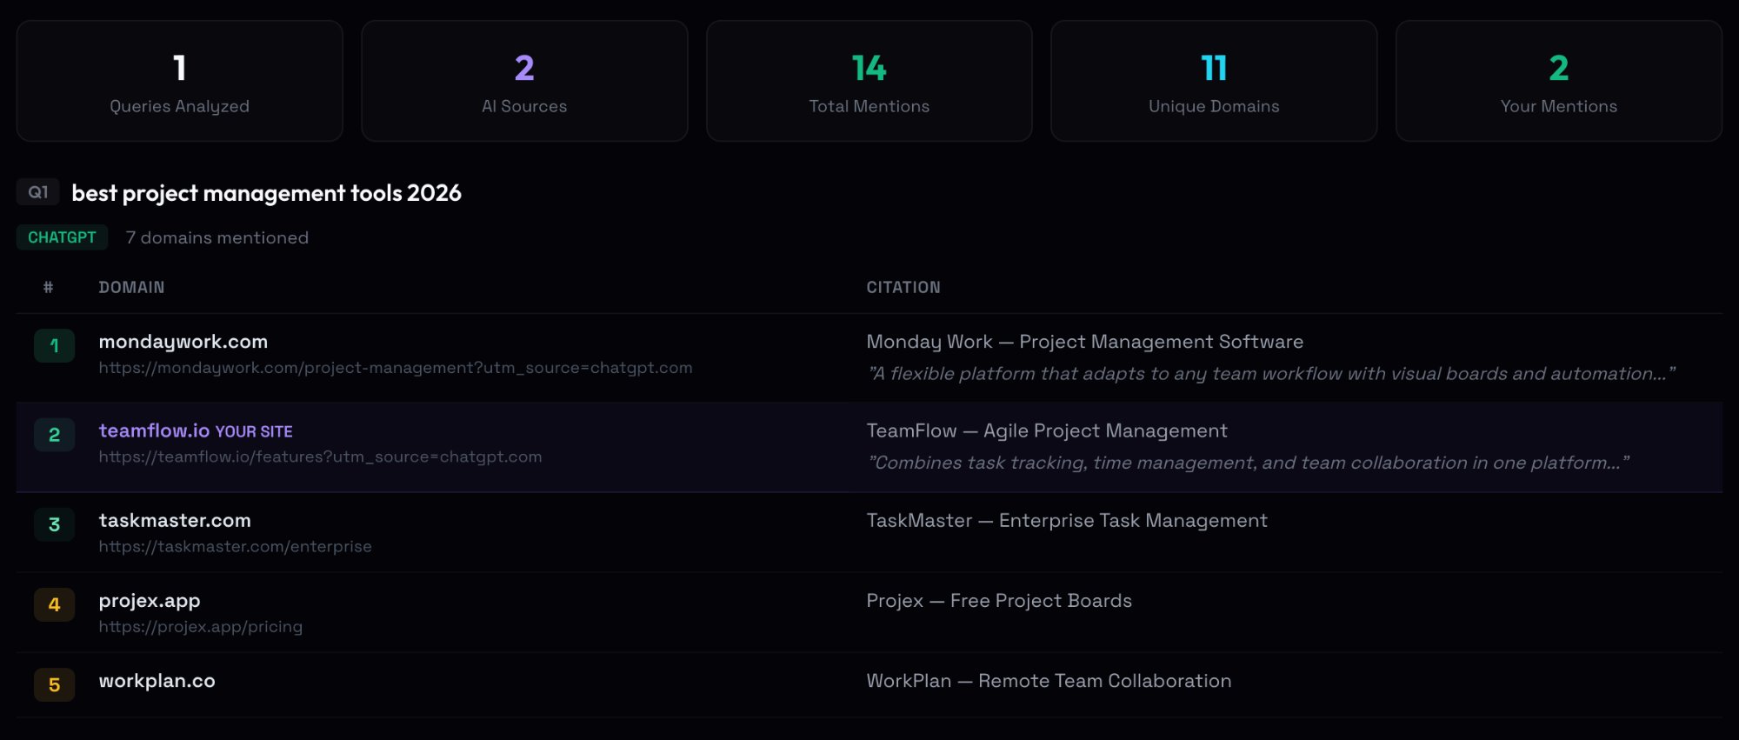Click the rank 1 badge for mondaywork.com
Image resolution: width=1739 pixels, height=740 pixels.
click(x=54, y=346)
